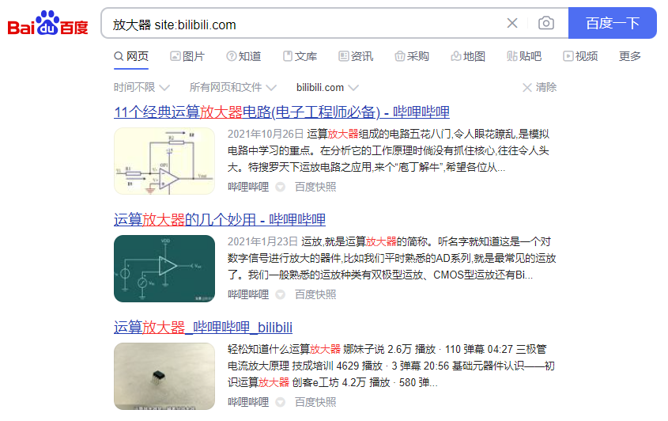The height and width of the screenshot is (421, 668).
Task: Click verified badge icon under second result
Action: pyautogui.click(x=280, y=294)
